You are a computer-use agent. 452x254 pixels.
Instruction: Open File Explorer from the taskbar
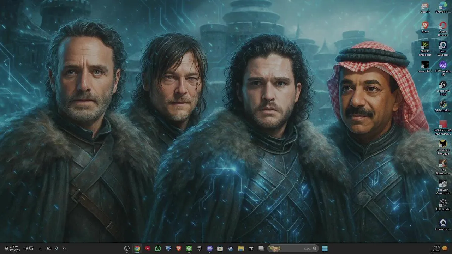click(240, 248)
